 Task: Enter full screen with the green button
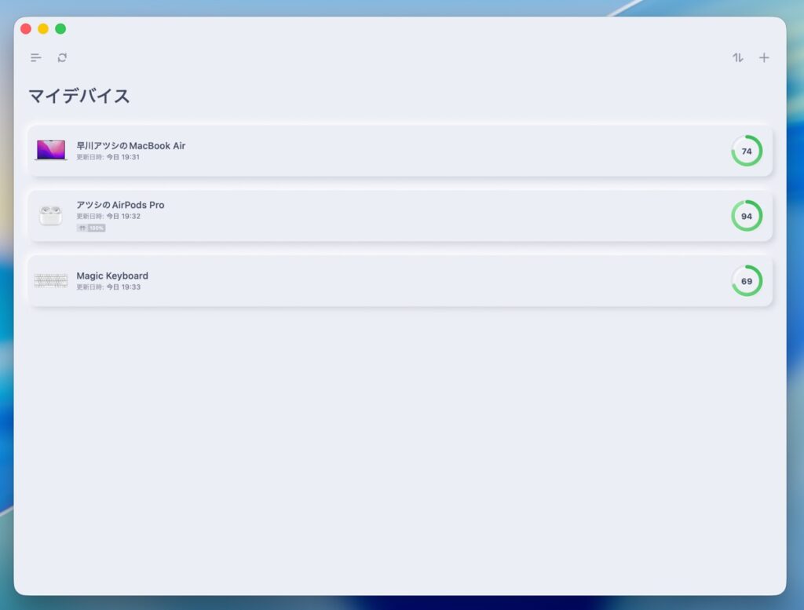[60, 29]
